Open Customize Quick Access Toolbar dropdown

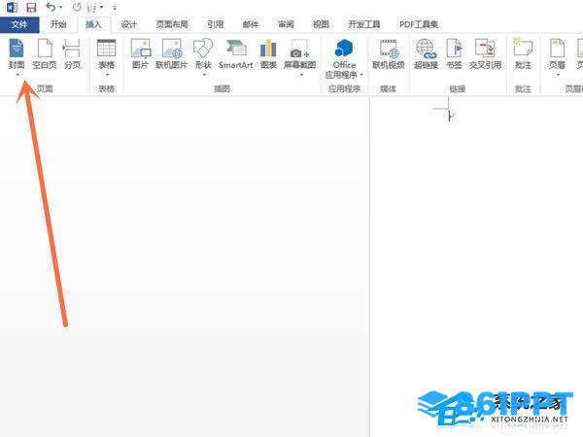115,8
